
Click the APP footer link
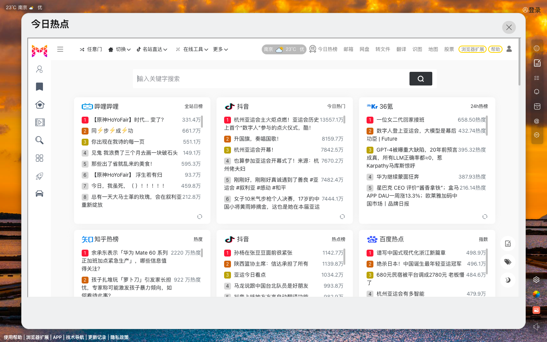[x=57, y=337]
